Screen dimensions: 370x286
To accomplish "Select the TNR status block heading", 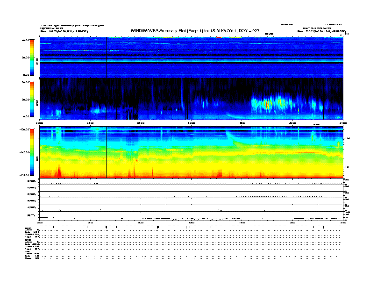I will click(x=27, y=251).
